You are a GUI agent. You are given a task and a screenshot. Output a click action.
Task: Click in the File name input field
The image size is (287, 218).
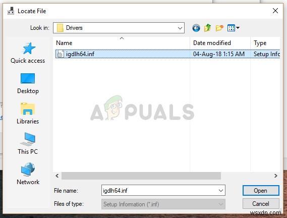click(159, 191)
